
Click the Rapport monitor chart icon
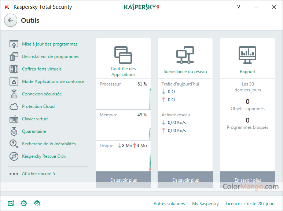point(247,55)
